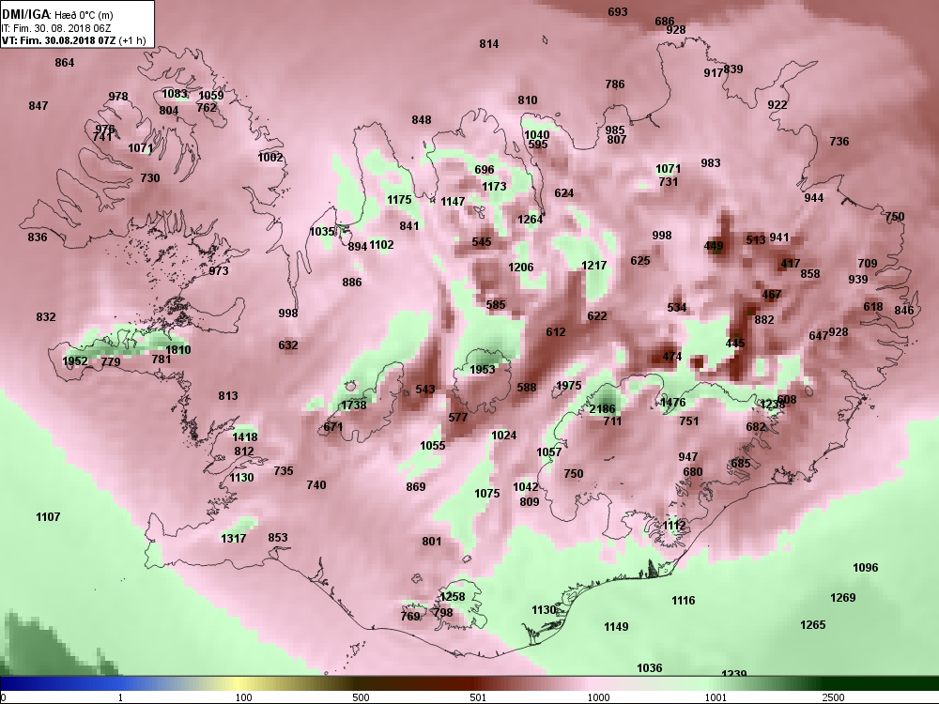939x704 pixels.
Task: Select the 922 value in the northeast
Action: [777, 105]
